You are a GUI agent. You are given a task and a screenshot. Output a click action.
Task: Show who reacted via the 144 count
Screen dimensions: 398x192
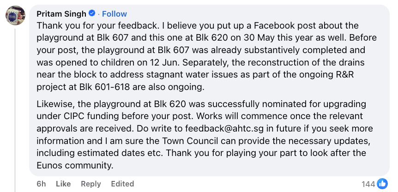pos(368,184)
